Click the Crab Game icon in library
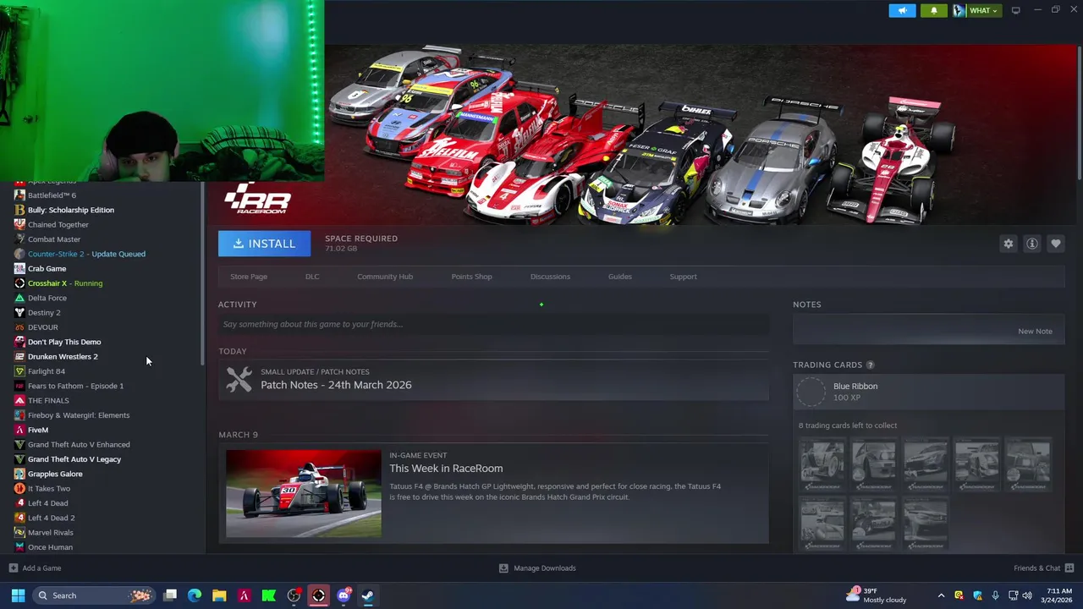 click(x=19, y=269)
